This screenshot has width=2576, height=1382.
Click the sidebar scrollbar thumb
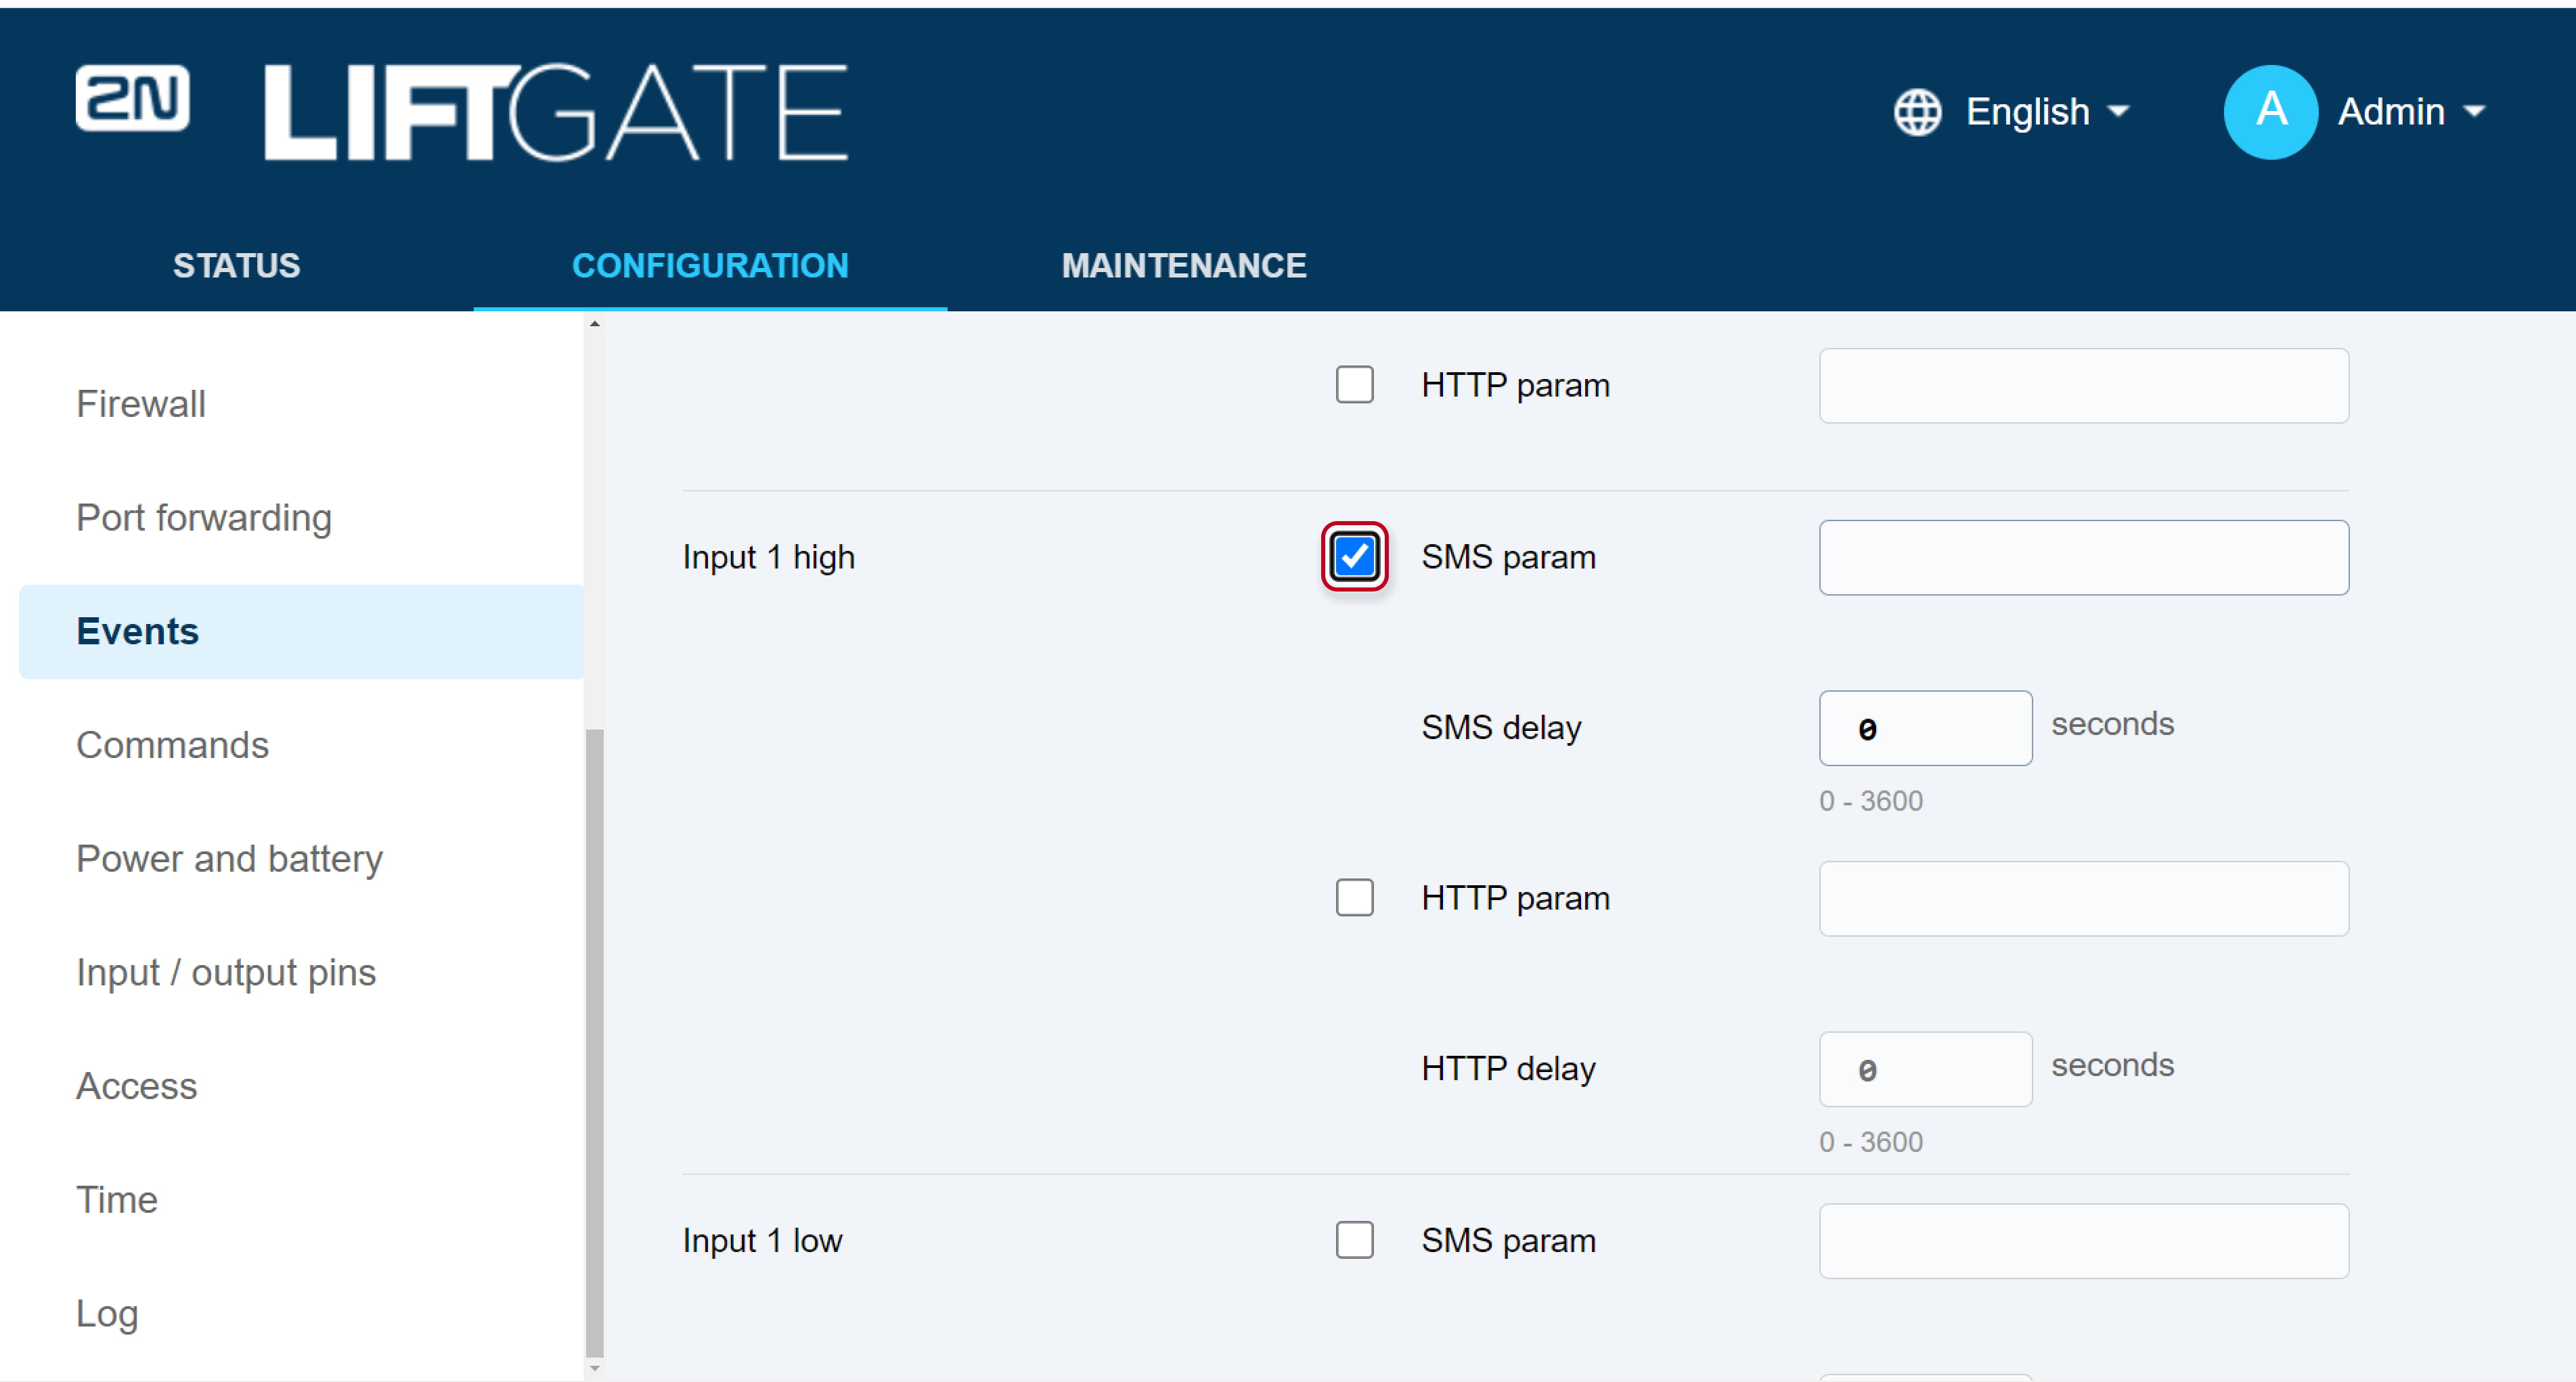pyautogui.click(x=595, y=1042)
